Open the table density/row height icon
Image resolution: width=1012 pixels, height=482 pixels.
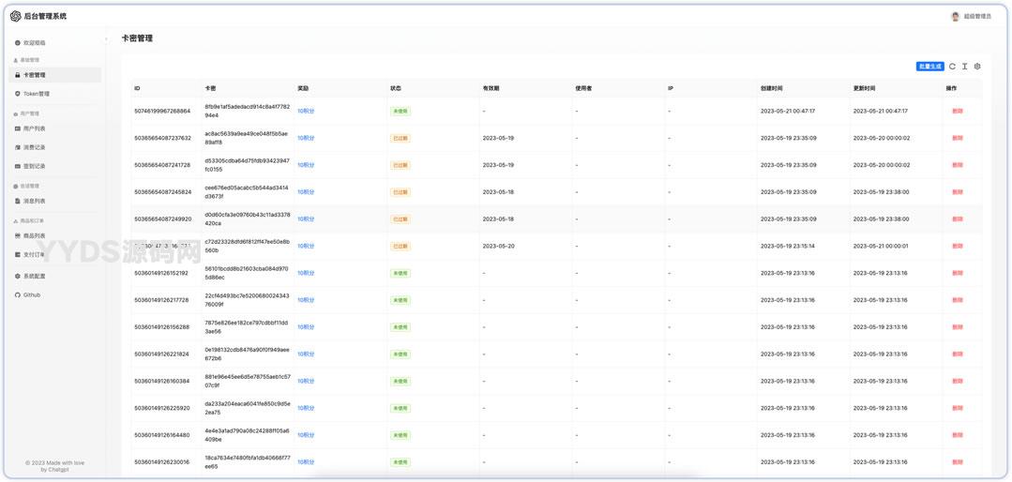coord(964,67)
